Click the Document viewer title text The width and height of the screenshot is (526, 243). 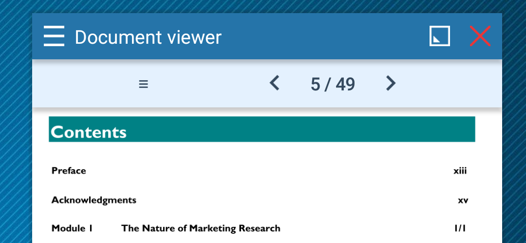point(148,37)
